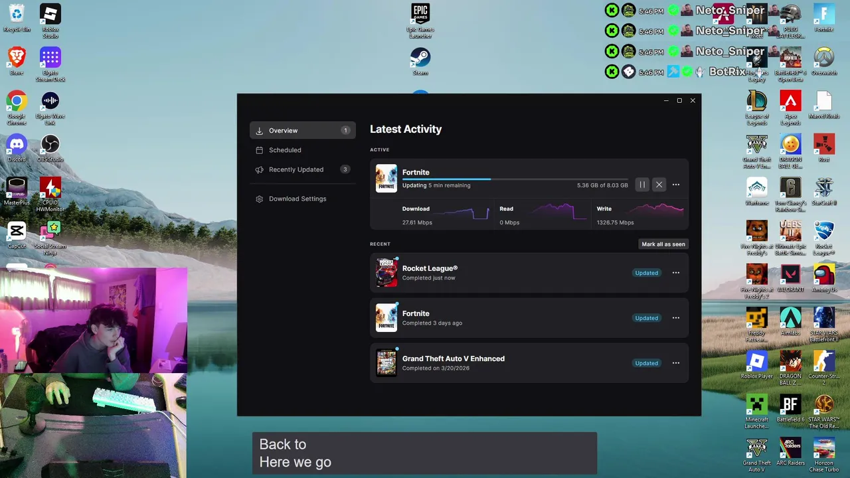This screenshot has height=478, width=850.
Task: Select the Horizon Chase Turbo desktop icon
Action: (x=824, y=454)
